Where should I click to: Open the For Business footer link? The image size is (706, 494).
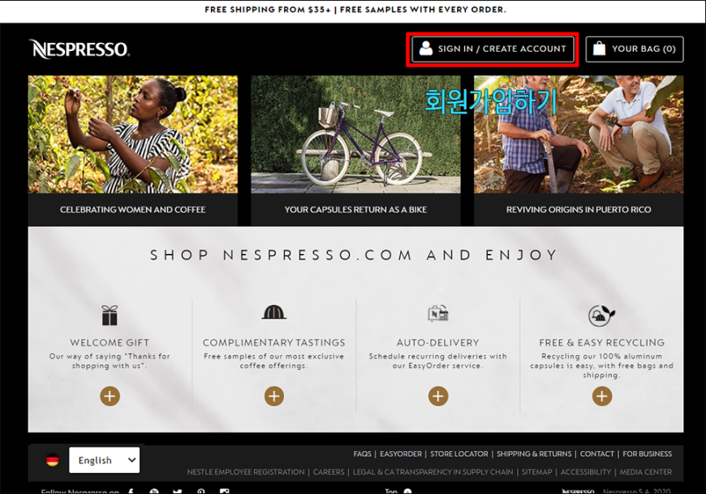pyautogui.click(x=647, y=454)
